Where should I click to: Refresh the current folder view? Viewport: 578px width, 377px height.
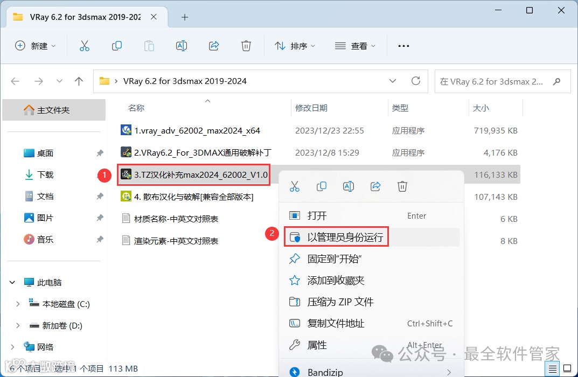click(x=416, y=81)
